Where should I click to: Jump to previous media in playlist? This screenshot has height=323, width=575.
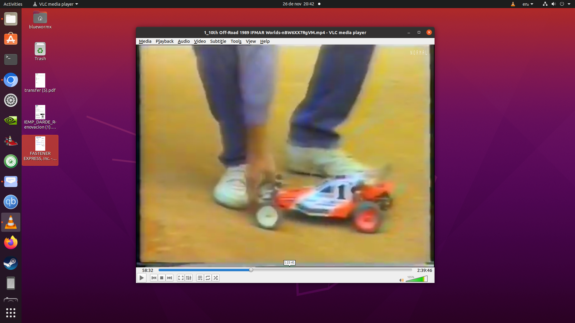point(154,278)
